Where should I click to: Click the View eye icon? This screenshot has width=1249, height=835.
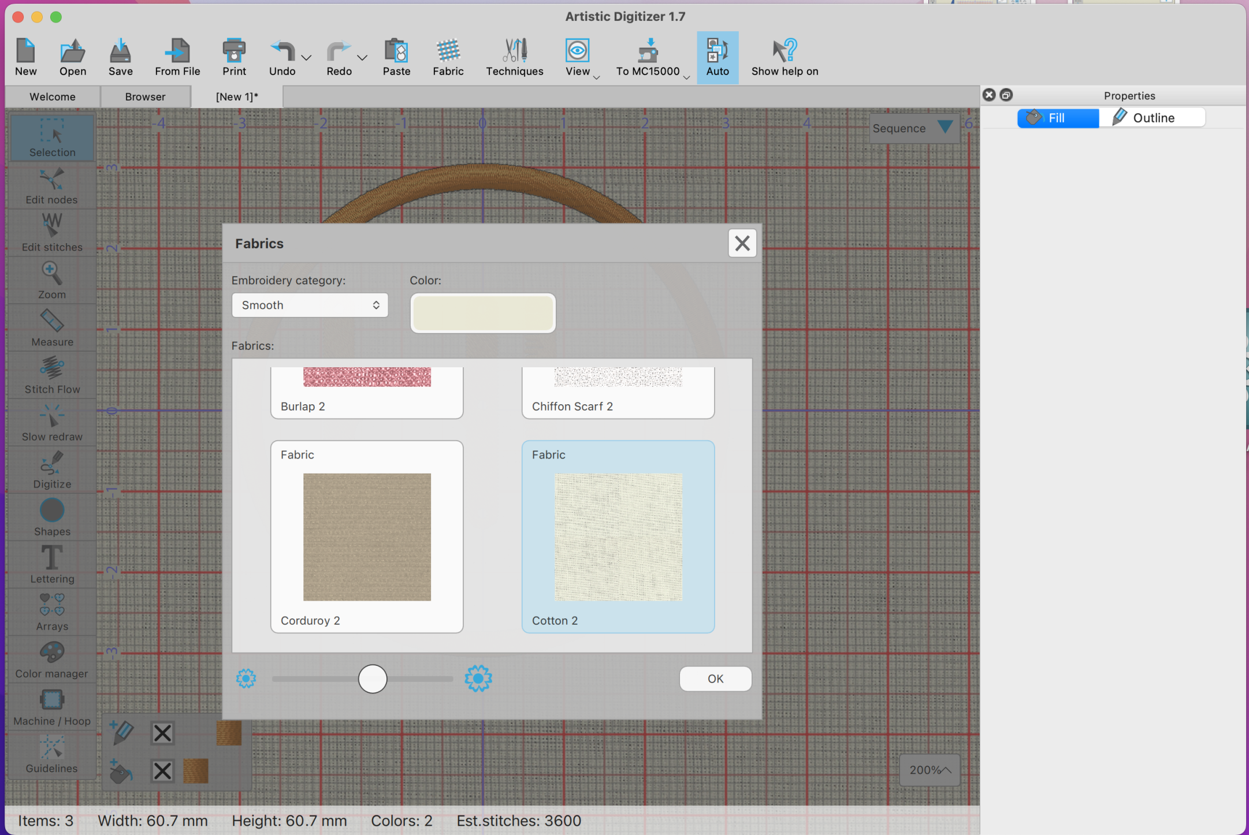click(577, 51)
